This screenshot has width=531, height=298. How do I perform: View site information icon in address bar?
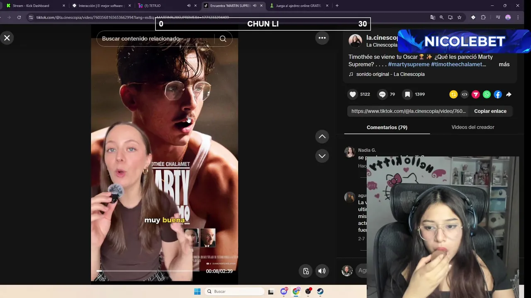click(x=31, y=17)
